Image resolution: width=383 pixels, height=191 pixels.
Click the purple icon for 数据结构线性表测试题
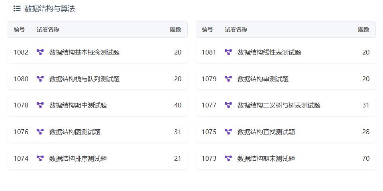pos(228,52)
